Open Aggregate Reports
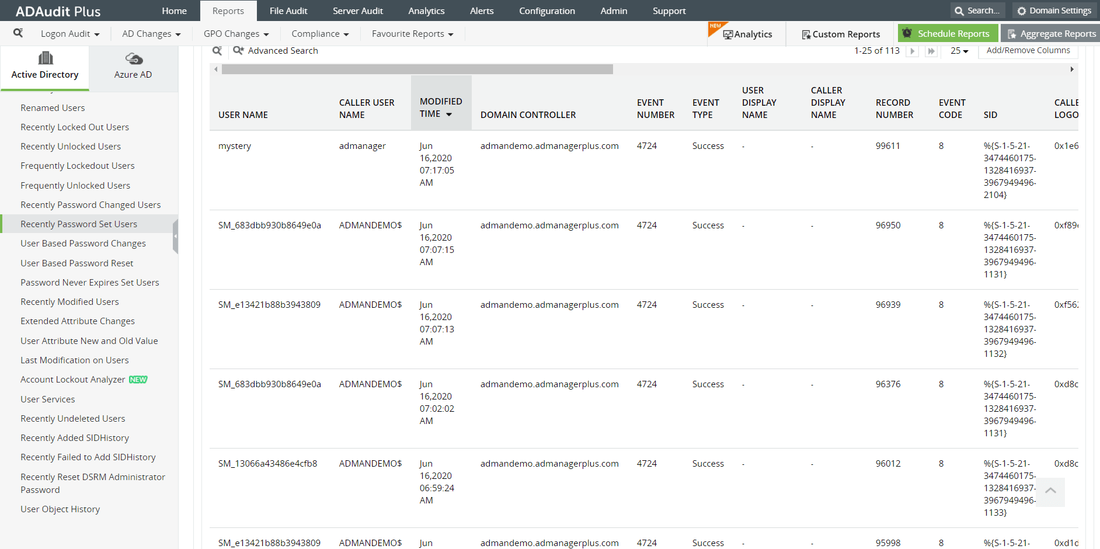 tap(1051, 33)
